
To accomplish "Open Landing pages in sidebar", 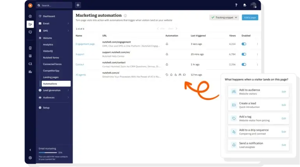I will pos(51,77).
